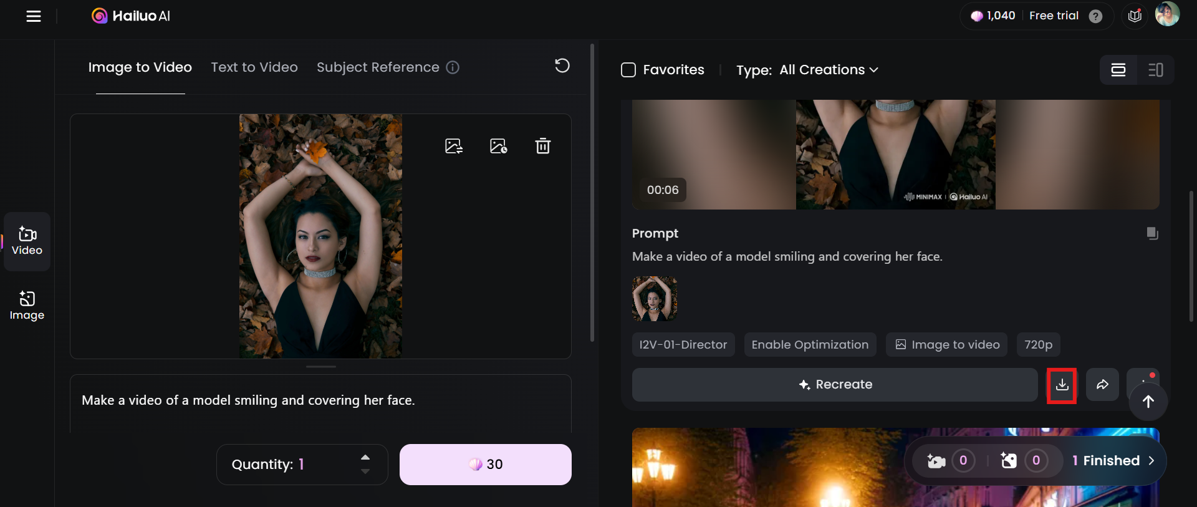
Task: Switch to Text to Video tab
Action: click(x=254, y=67)
